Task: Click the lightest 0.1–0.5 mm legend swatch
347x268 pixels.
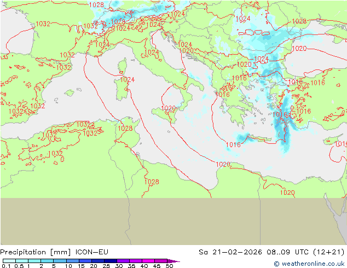Action: tap(9, 261)
